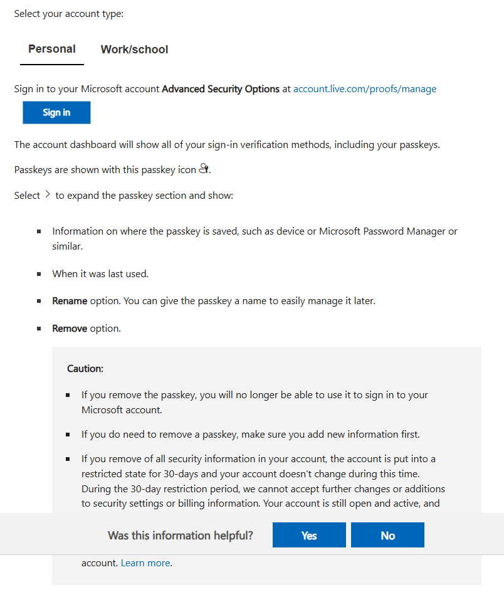504x602 pixels.
Task: Switch to the Work/school tab
Action: [x=134, y=50]
